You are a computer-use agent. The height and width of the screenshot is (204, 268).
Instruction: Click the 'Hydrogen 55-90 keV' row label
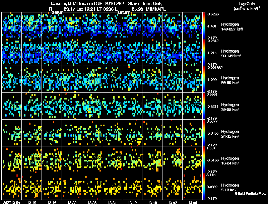[230, 80]
